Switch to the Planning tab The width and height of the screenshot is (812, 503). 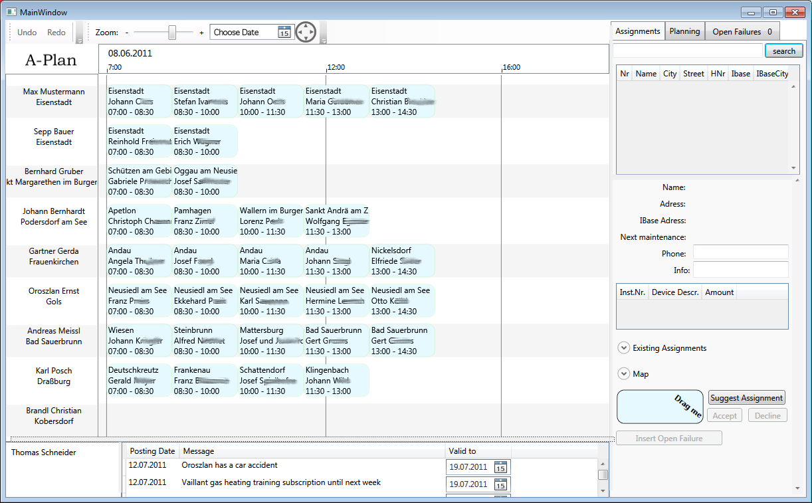684,31
